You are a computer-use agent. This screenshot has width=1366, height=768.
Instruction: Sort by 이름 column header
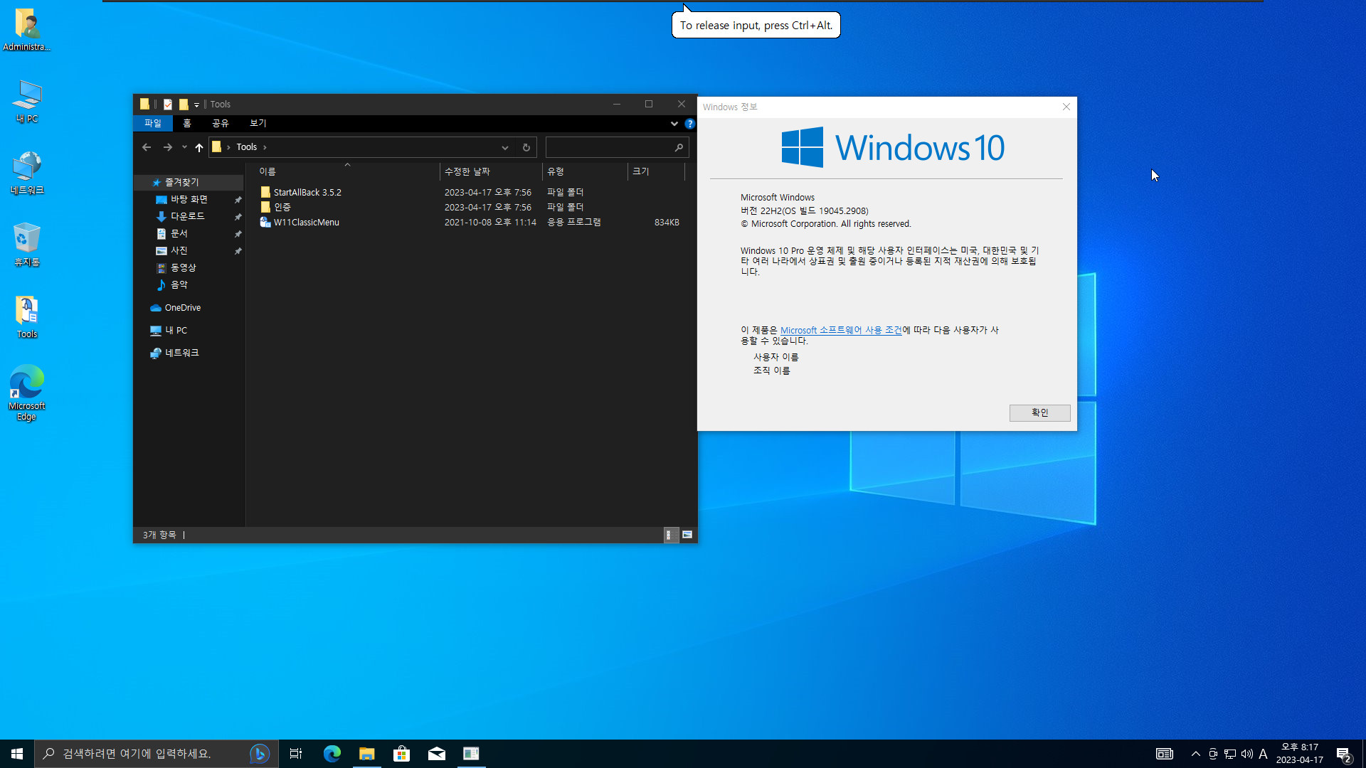tap(346, 171)
